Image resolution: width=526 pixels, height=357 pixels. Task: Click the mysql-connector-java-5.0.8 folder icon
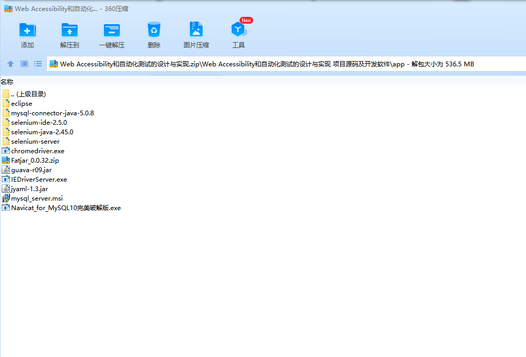pos(6,113)
